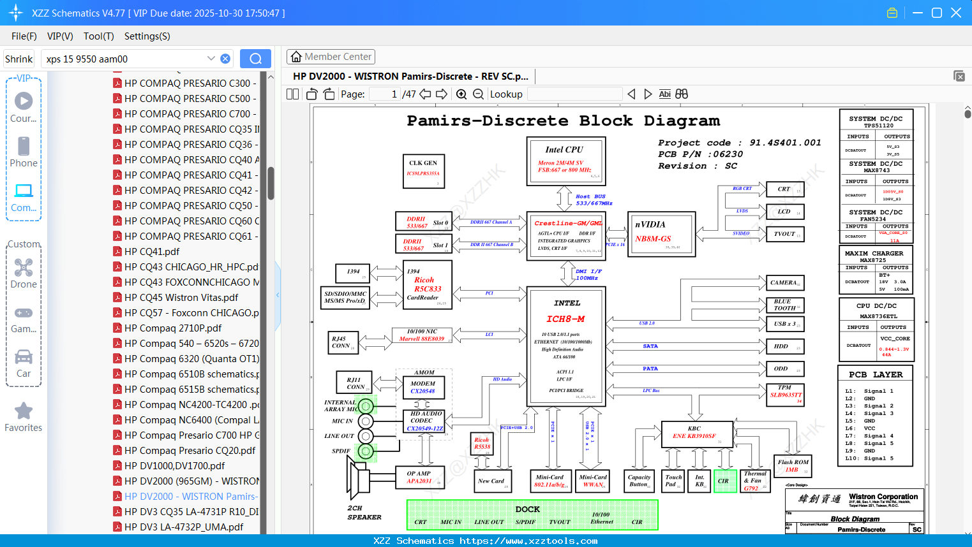Select the HP DV2000 document tab
The width and height of the screenshot is (972, 547).
410,77
